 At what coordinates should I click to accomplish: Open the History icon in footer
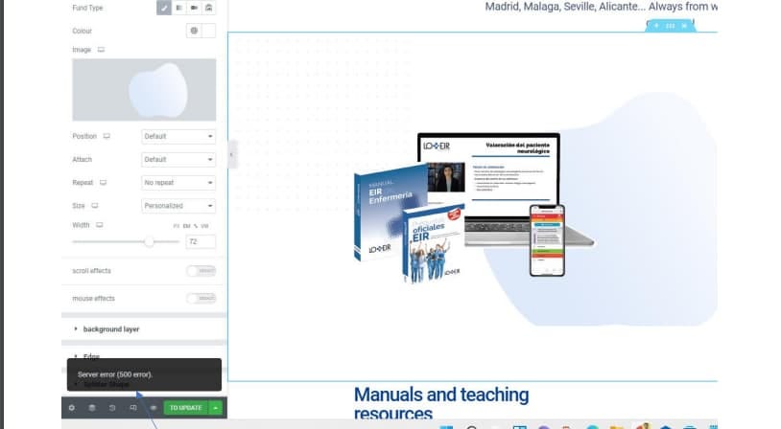point(112,408)
